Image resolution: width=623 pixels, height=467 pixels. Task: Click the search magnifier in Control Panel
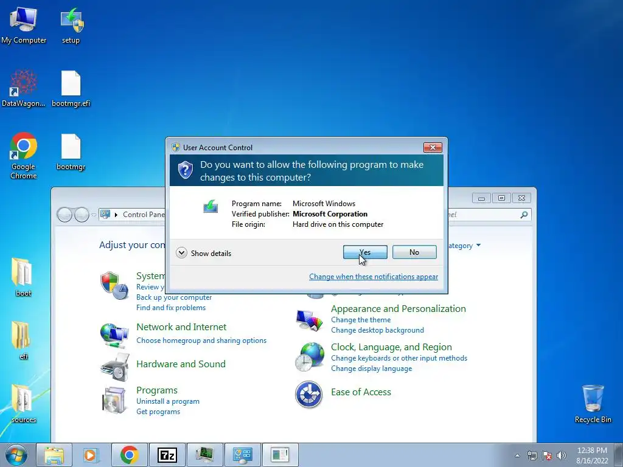(524, 215)
